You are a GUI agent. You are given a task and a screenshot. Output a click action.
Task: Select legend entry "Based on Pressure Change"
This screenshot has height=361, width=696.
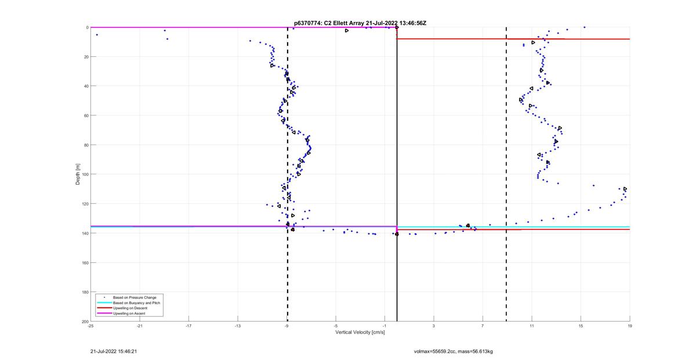point(135,298)
